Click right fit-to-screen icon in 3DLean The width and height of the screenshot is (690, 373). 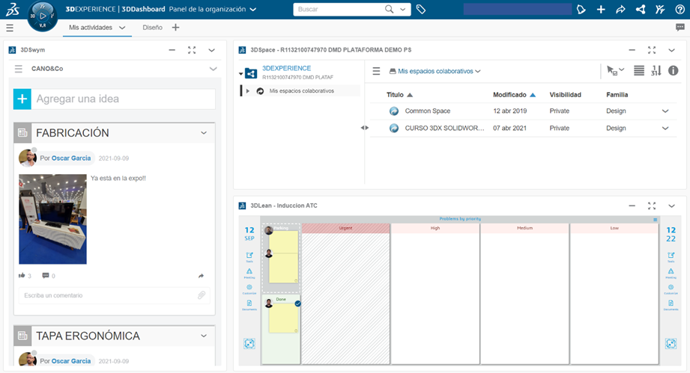[671, 344]
